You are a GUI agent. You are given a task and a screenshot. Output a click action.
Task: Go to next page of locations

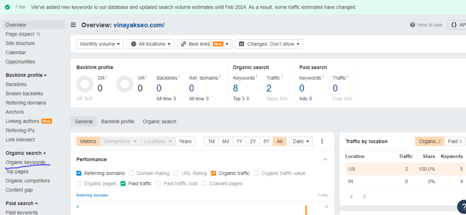point(365,197)
